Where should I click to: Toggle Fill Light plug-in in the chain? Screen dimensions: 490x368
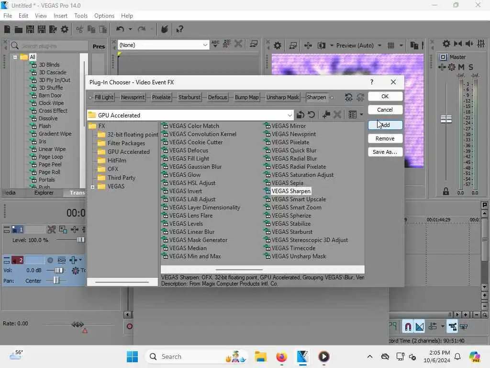104,97
